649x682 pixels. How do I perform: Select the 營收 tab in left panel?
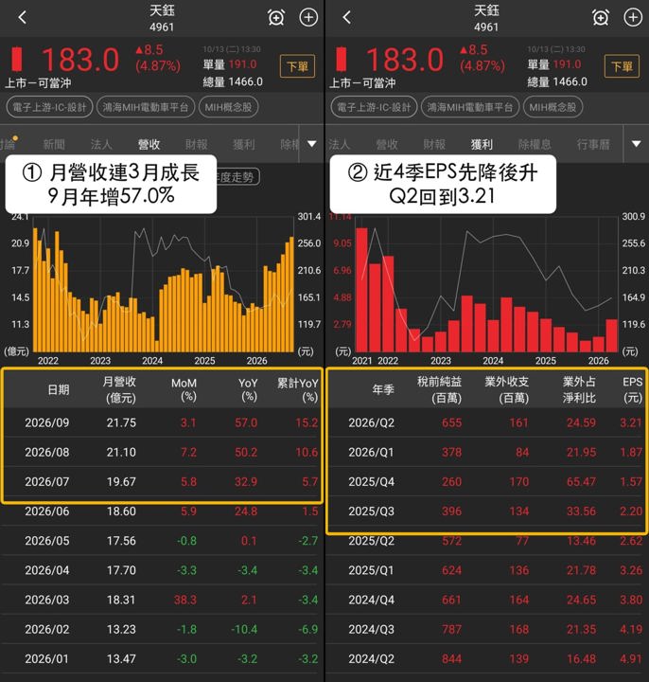point(149,144)
